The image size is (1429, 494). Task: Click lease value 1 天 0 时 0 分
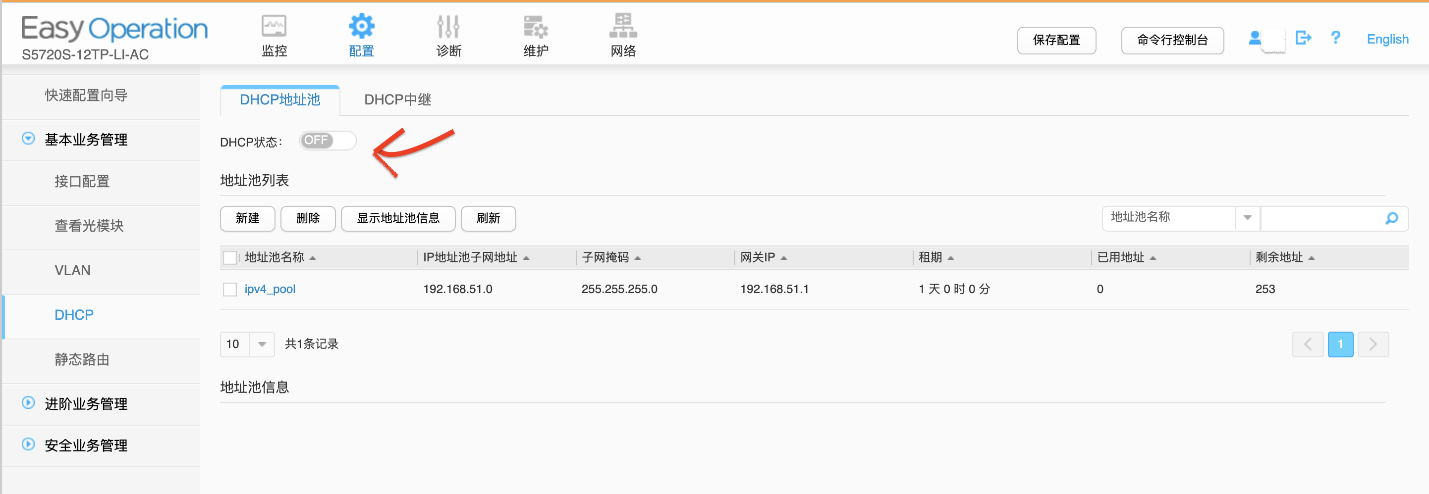pyautogui.click(x=954, y=290)
